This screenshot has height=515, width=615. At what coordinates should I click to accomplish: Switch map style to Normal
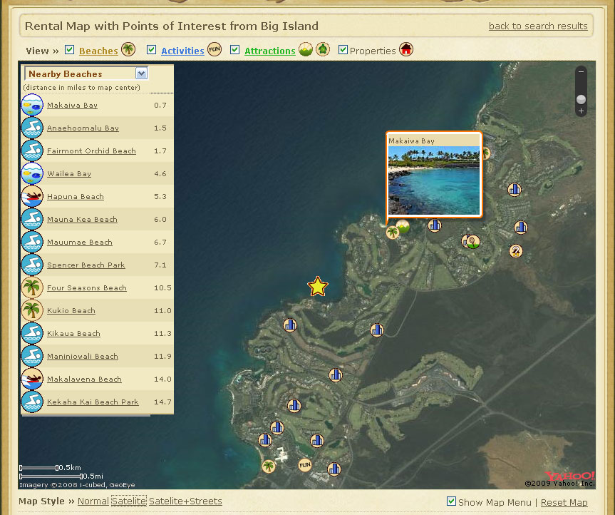click(93, 501)
